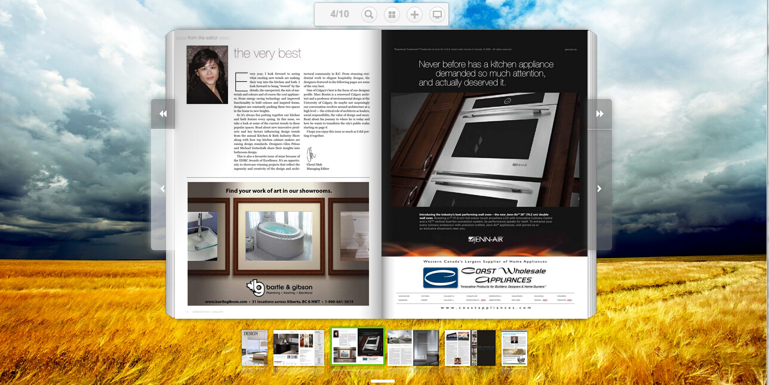Jump to first page double-arrow
The height and width of the screenshot is (385, 769).
click(162, 113)
